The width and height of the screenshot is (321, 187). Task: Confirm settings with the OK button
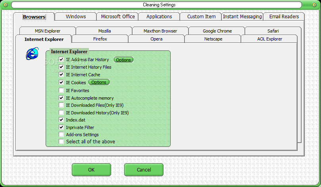click(91, 170)
